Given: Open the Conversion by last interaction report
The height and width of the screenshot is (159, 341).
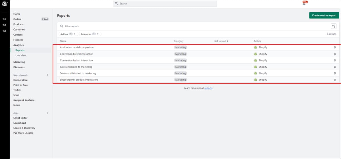Looking at the screenshot, I should [x=76, y=61].
